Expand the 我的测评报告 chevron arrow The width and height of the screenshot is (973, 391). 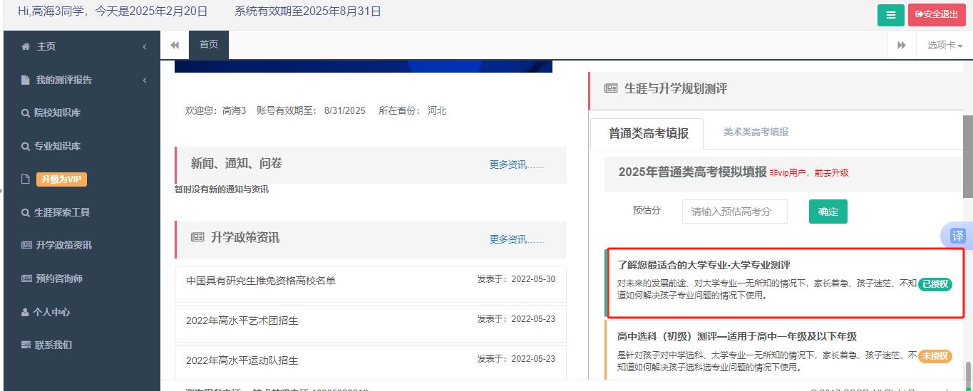145,80
